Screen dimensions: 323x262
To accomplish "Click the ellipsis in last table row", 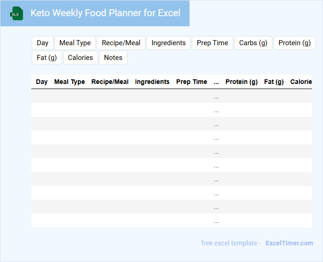I will click(x=216, y=221).
